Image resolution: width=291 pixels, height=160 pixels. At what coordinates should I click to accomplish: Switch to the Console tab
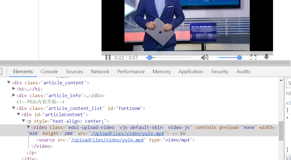click(x=49, y=72)
